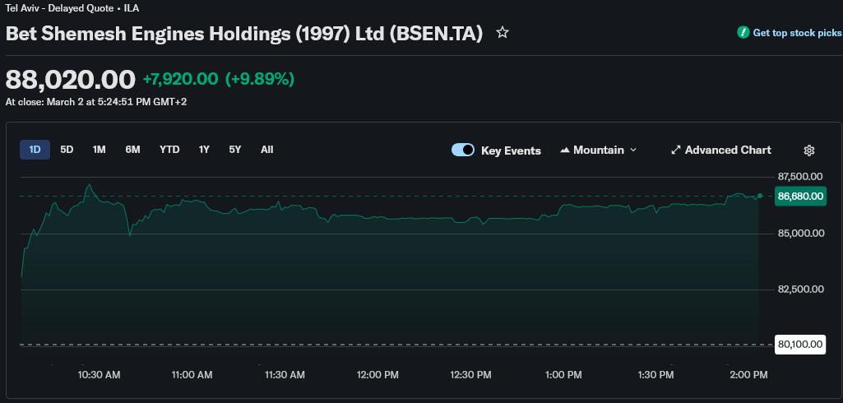This screenshot has width=843, height=403.
Task: Open the Mountain chart type dropdown
Action: (x=598, y=150)
